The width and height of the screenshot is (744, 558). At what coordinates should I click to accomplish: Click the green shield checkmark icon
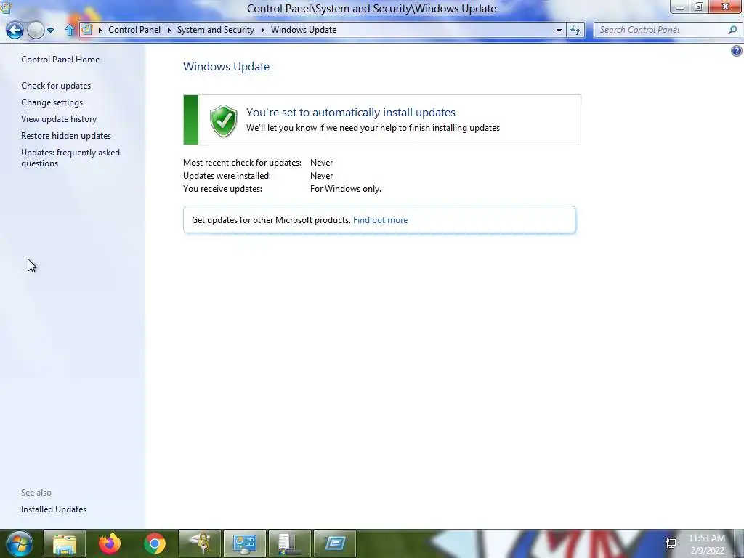(x=224, y=121)
